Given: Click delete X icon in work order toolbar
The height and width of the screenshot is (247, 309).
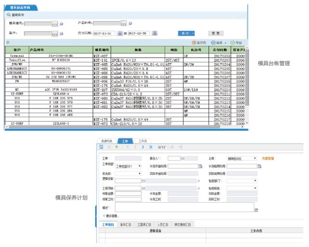Looking at the screenshot, I should [x=109, y=147].
